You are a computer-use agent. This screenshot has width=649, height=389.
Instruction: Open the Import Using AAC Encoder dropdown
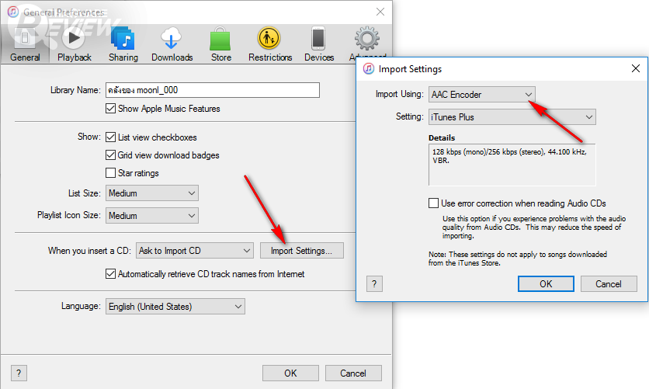[482, 95]
